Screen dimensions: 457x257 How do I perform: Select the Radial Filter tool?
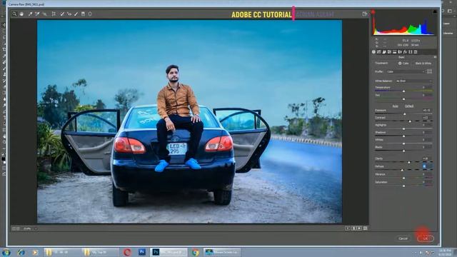tap(90, 14)
